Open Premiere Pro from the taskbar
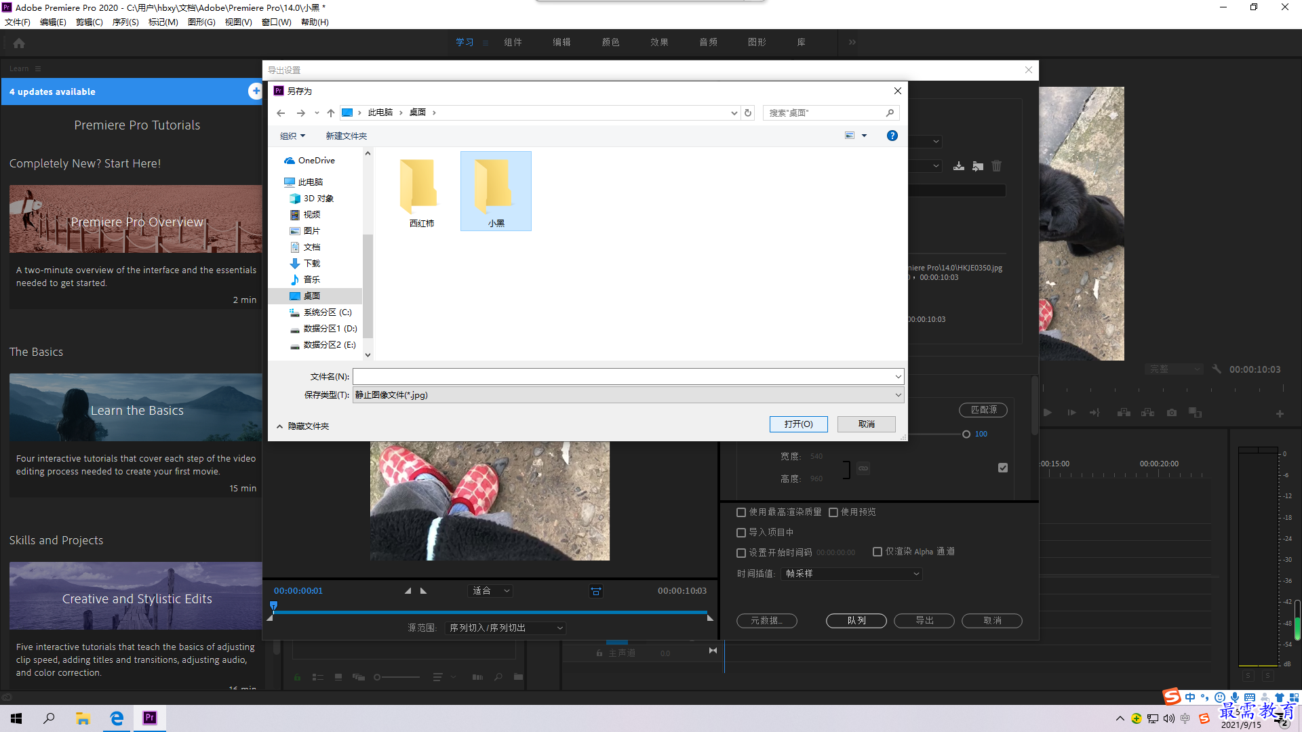 pyautogui.click(x=150, y=718)
